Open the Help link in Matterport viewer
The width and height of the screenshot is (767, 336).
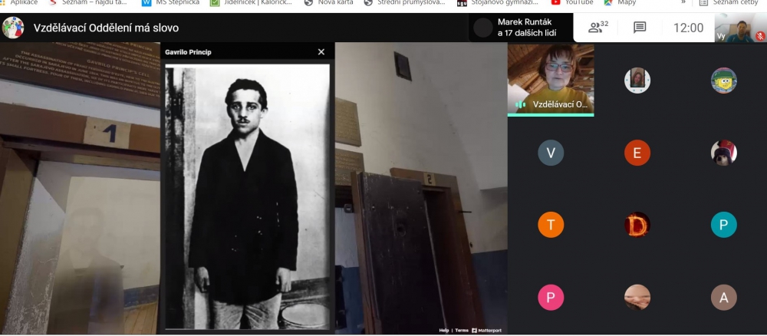coord(443,330)
